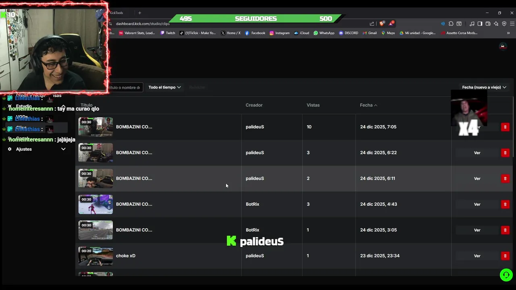516x290 pixels.
Task: Open the 'choke xD' clip thumbnail
Action: tap(96, 256)
